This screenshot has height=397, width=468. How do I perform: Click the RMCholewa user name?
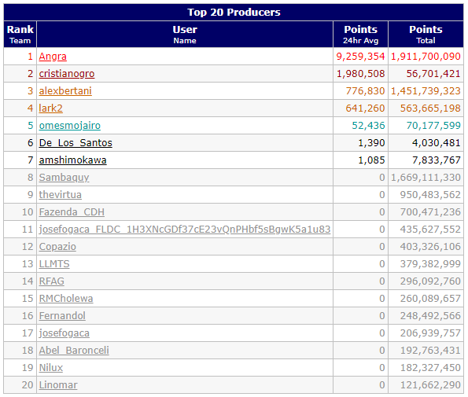(x=66, y=299)
